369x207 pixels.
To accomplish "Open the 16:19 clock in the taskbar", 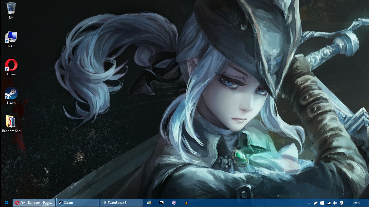I will (356, 203).
